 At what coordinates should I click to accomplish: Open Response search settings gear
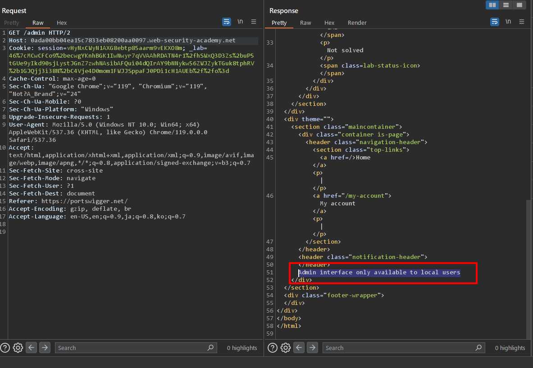click(286, 348)
